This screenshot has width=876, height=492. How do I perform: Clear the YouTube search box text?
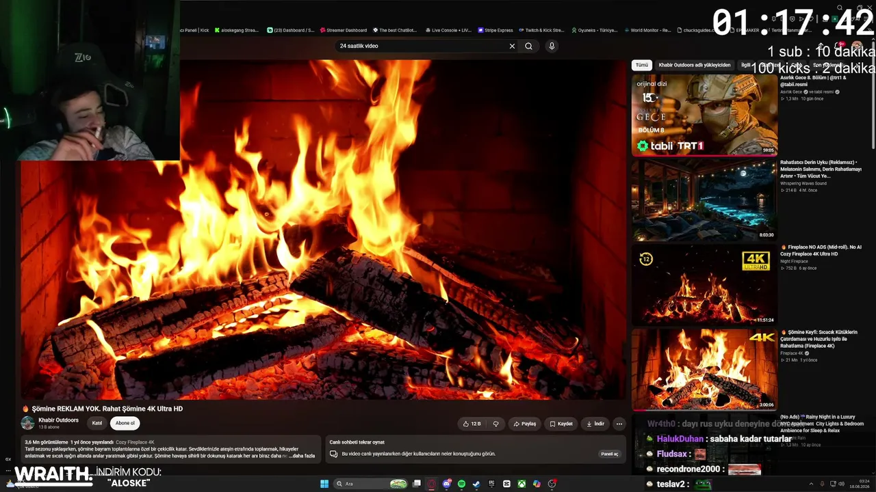click(512, 46)
